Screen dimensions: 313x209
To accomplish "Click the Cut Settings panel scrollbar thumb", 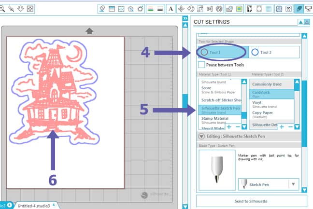I will click(304, 114).
